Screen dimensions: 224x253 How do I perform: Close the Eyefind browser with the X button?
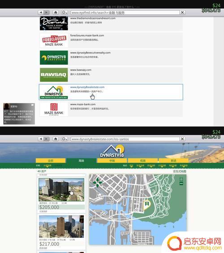(182, 13)
